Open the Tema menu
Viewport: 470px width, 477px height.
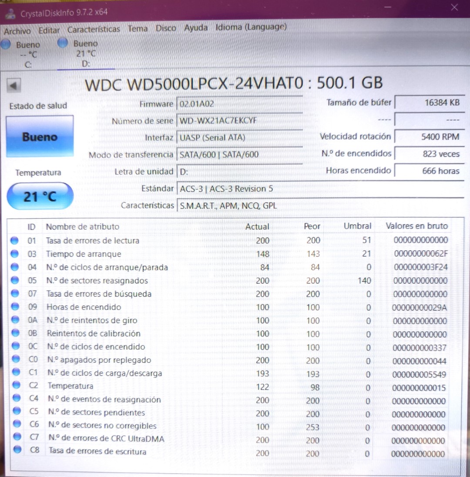tap(138, 29)
